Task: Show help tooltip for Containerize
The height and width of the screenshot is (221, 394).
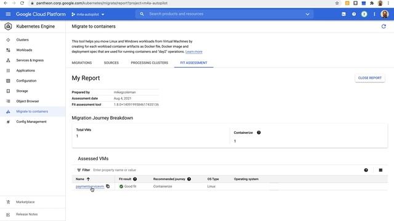Action: (x=259, y=133)
